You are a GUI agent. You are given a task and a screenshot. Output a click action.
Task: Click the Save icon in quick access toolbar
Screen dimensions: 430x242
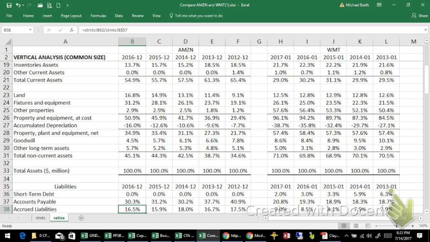pos(9,5)
